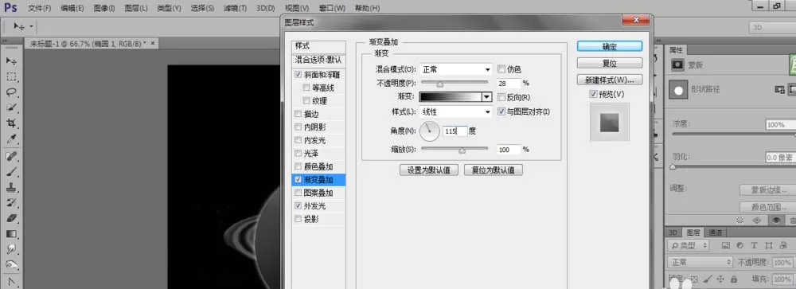Filter layers by shape layers icon
The image size is (796, 289).
tap(769, 245)
